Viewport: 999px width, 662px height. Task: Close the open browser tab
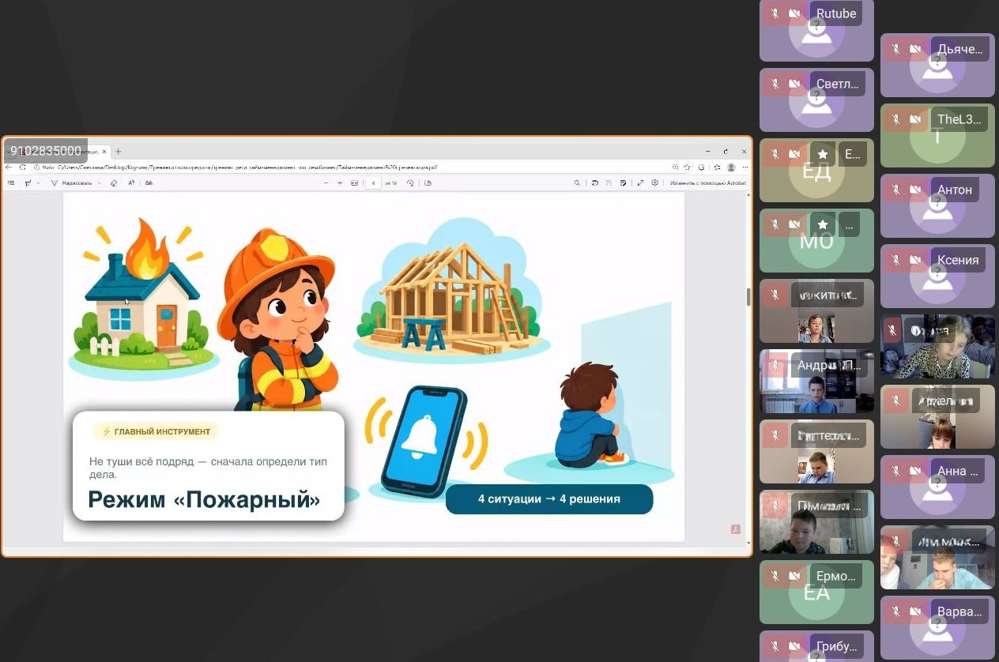click(104, 151)
